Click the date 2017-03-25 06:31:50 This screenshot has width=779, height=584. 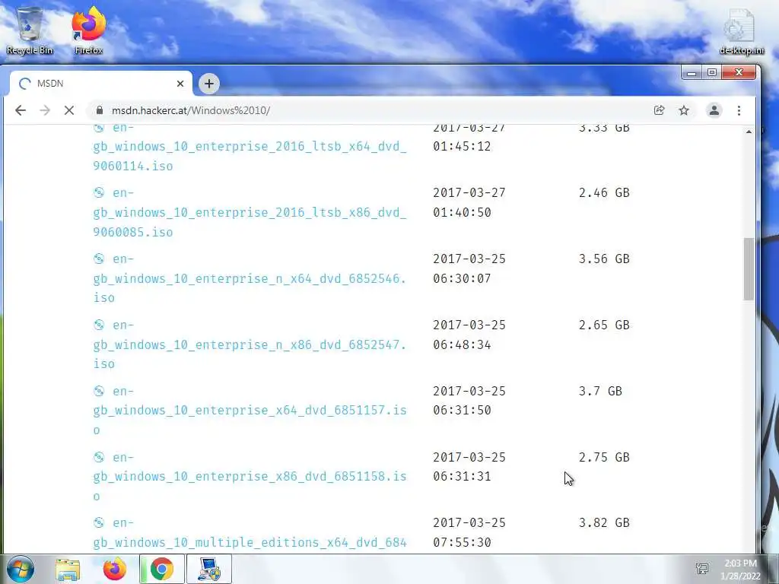(469, 401)
